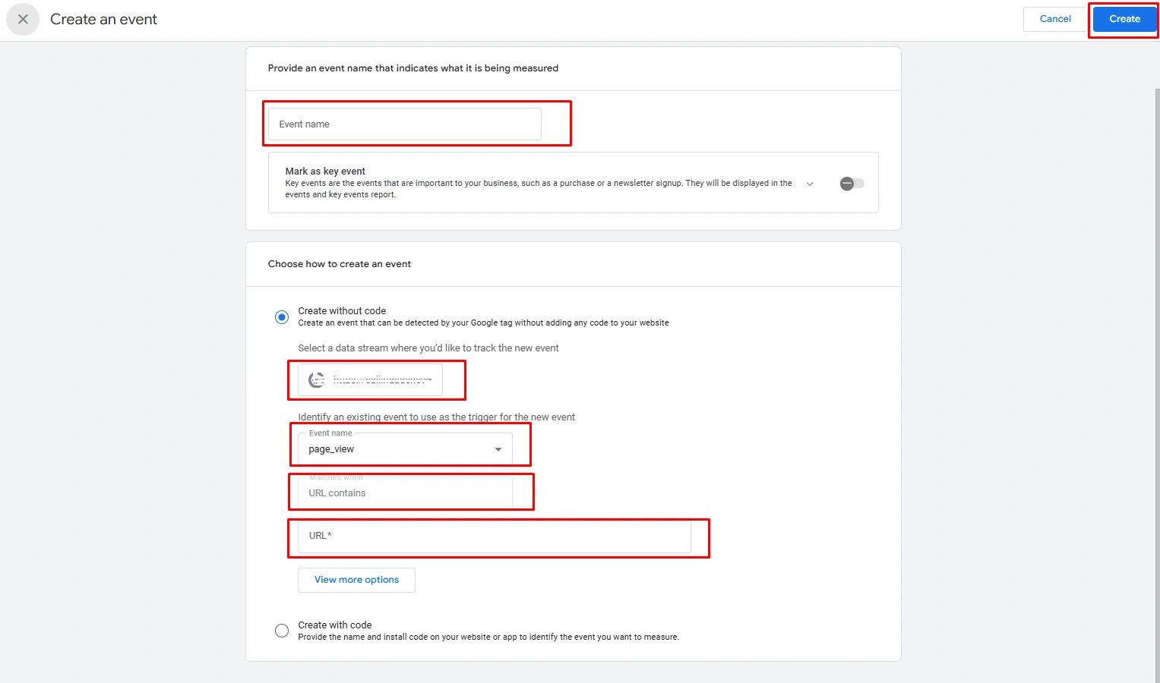
Task: Open the data stream selector
Action: pyautogui.click(x=370, y=379)
